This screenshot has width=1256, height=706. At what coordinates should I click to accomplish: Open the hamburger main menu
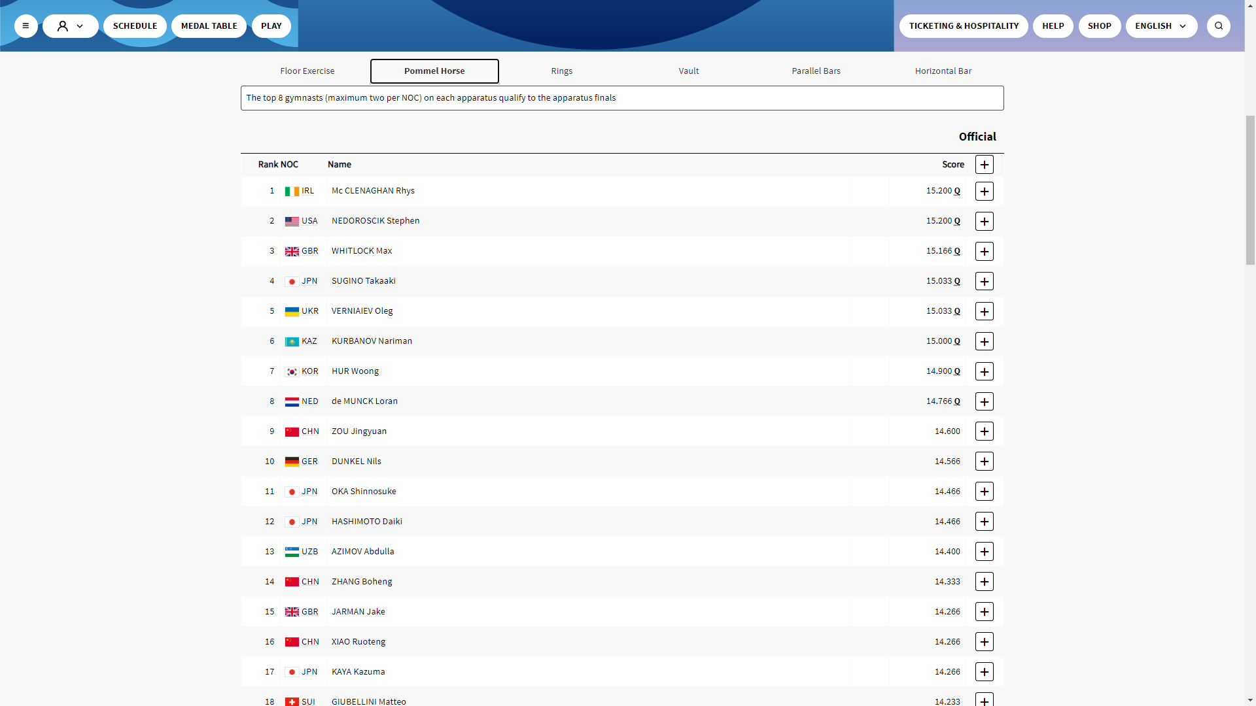26,26
